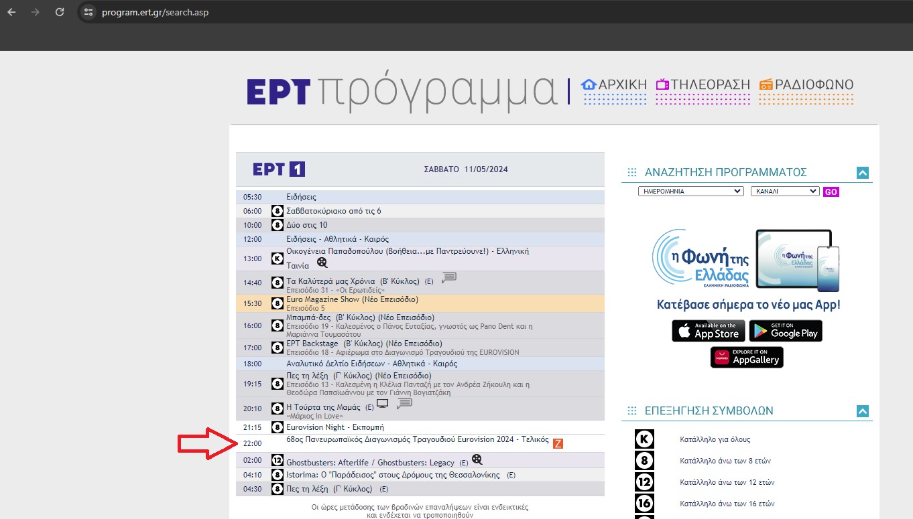913x519 pixels.
Task: Click the 16 legend rating icon
Action: tap(644, 503)
